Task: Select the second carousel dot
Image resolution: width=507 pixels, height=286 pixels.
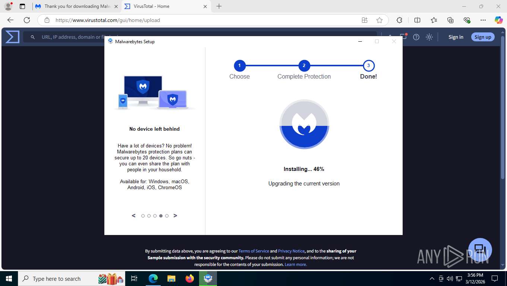Action: click(x=149, y=216)
